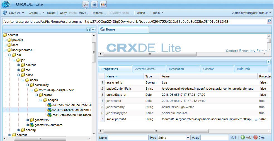The width and height of the screenshot is (274, 141).
Task: Switch to the Console tab
Action: point(208,69)
